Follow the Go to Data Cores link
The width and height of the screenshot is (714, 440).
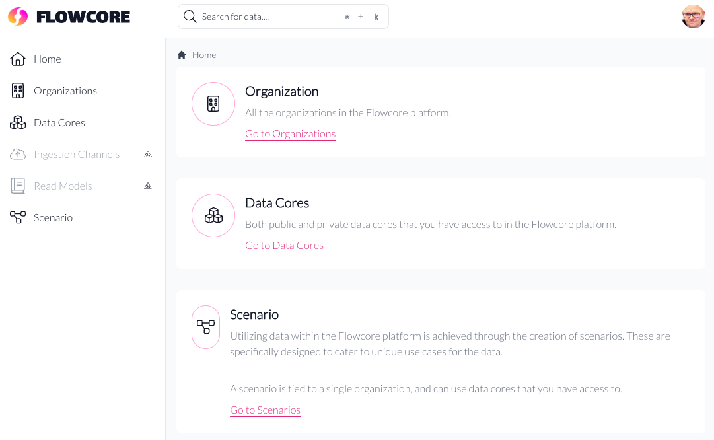click(284, 245)
